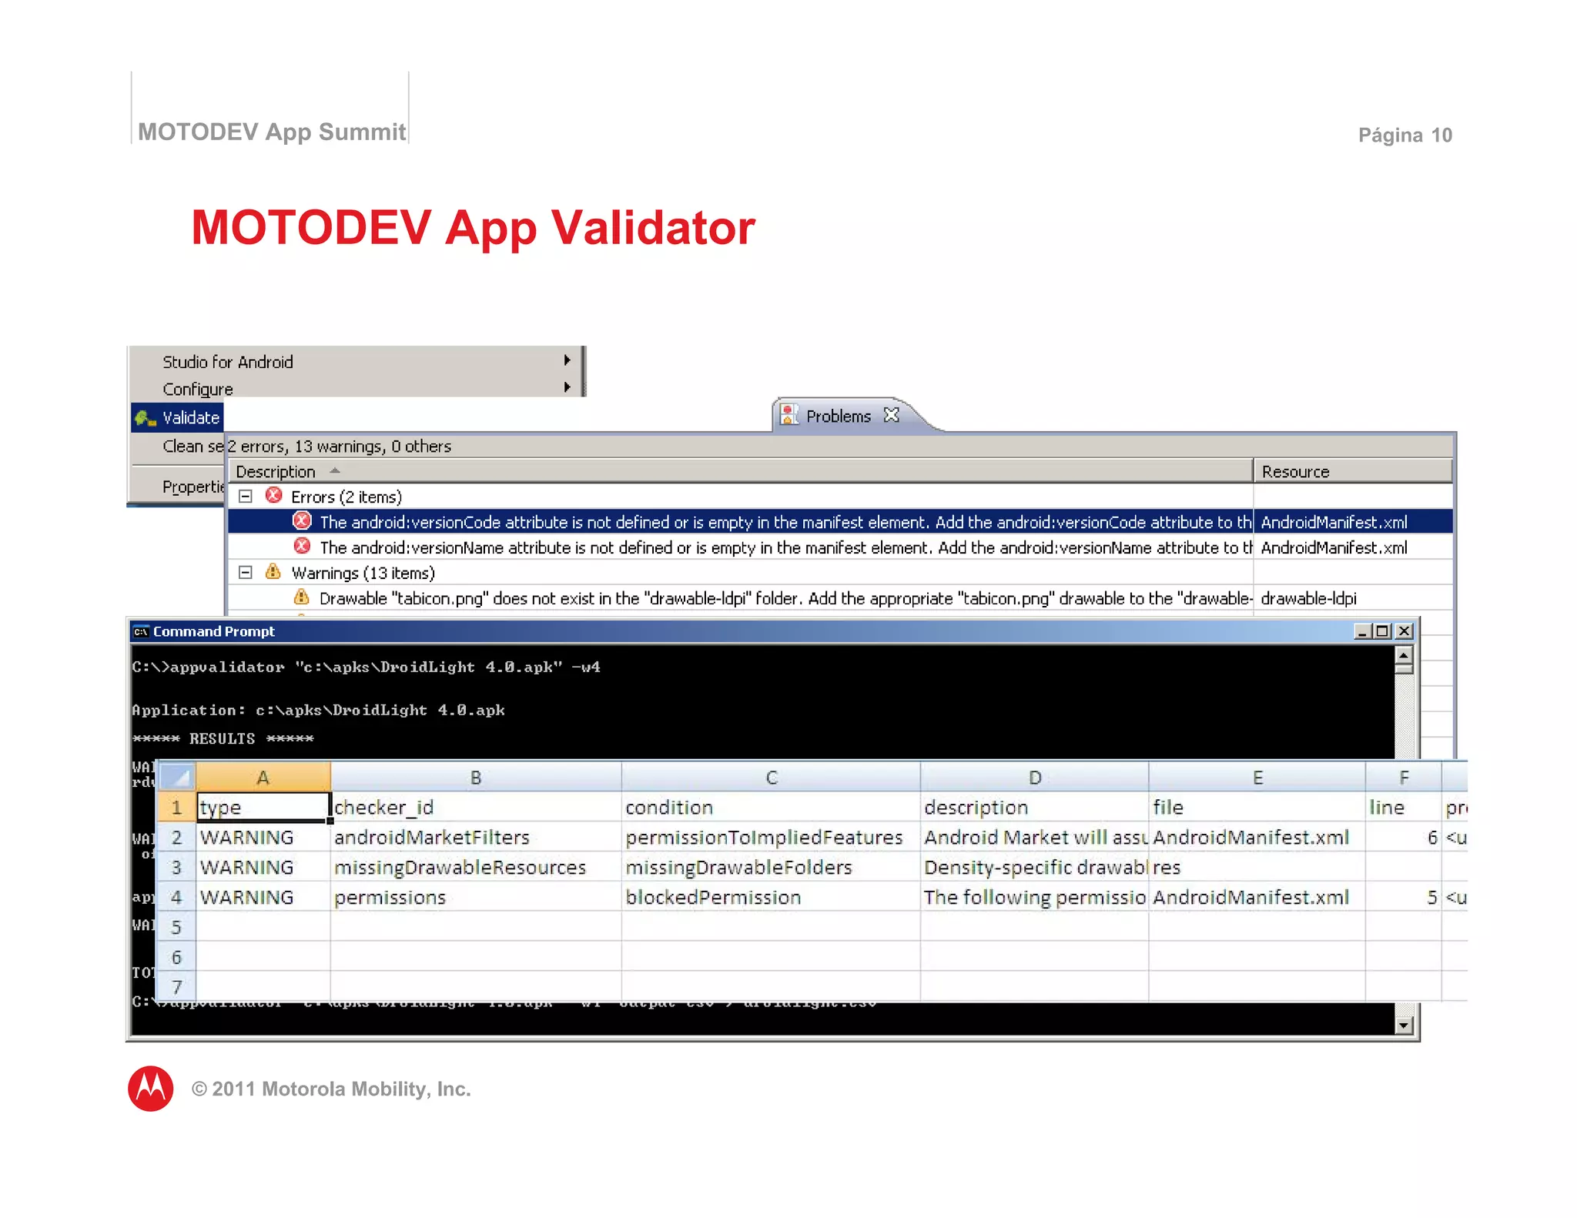1577x1218 pixels.
Task: Click the Problems view icon
Action: tap(789, 415)
